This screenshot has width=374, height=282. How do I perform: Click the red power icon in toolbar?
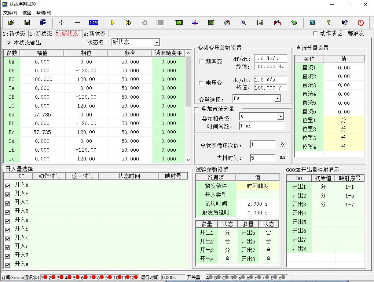[361, 23]
